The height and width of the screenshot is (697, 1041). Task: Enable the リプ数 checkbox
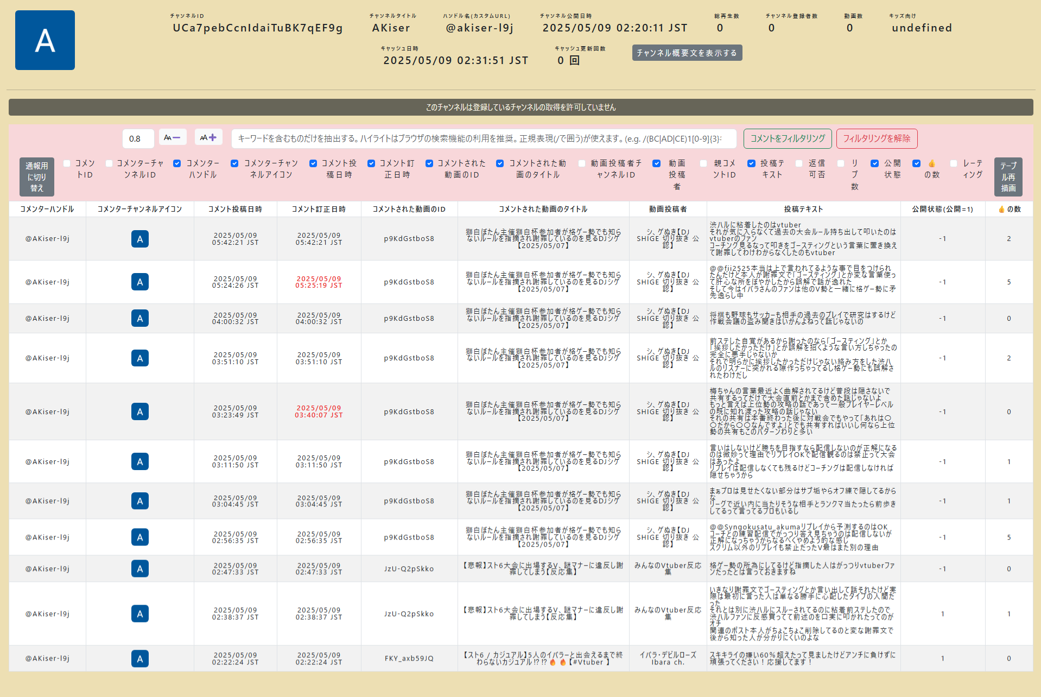click(x=841, y=163)
